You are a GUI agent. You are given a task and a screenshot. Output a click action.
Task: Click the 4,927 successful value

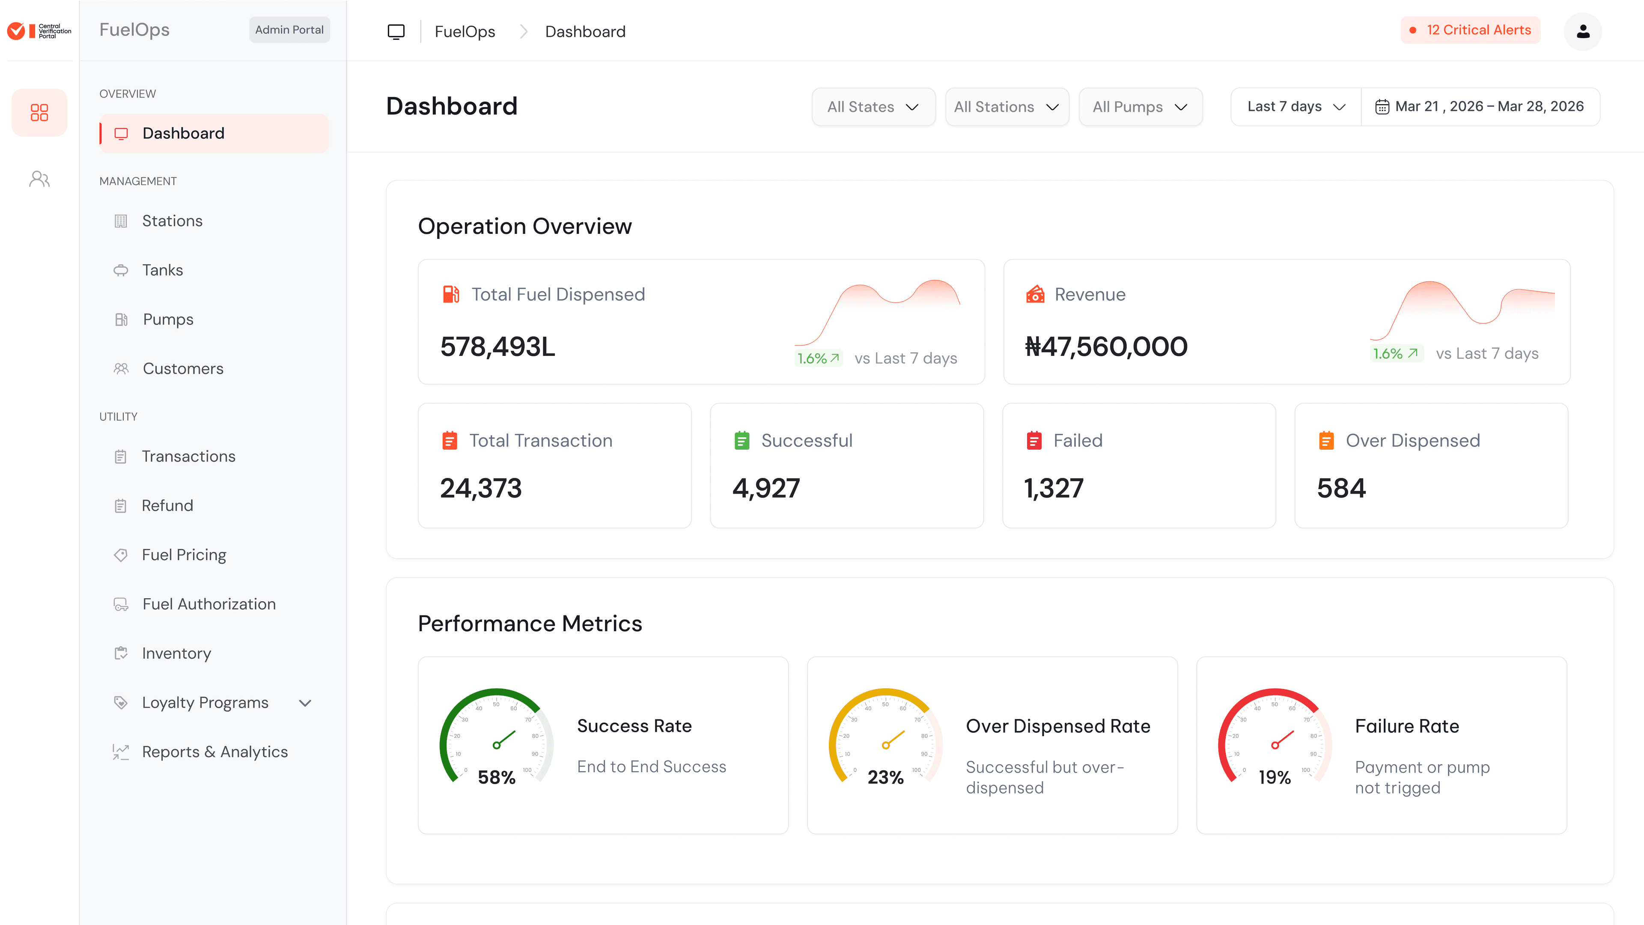pos(766,488)
